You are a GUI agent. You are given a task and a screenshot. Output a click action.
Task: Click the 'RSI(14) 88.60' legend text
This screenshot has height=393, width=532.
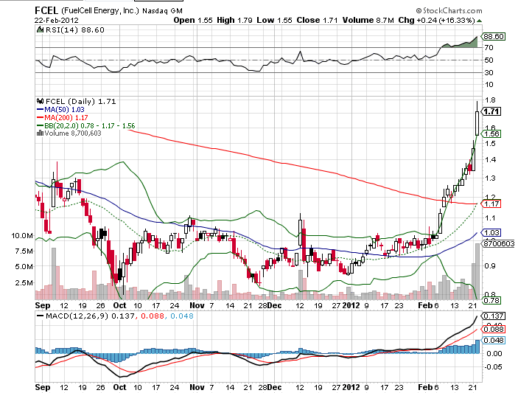(75, 30)
